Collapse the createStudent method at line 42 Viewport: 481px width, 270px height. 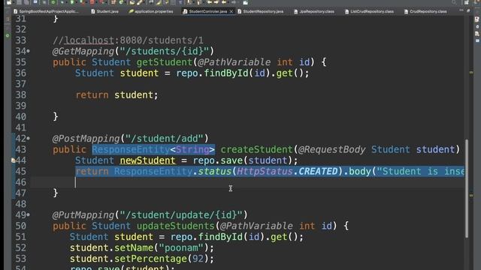[29, 138]
